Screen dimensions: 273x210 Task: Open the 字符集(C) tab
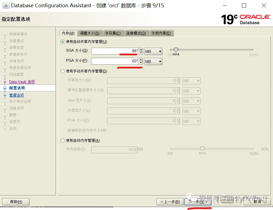click(113, 33)
